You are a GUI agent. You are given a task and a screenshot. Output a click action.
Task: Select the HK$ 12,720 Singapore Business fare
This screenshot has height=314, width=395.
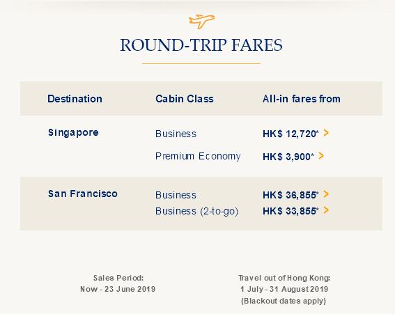point(291,134)
